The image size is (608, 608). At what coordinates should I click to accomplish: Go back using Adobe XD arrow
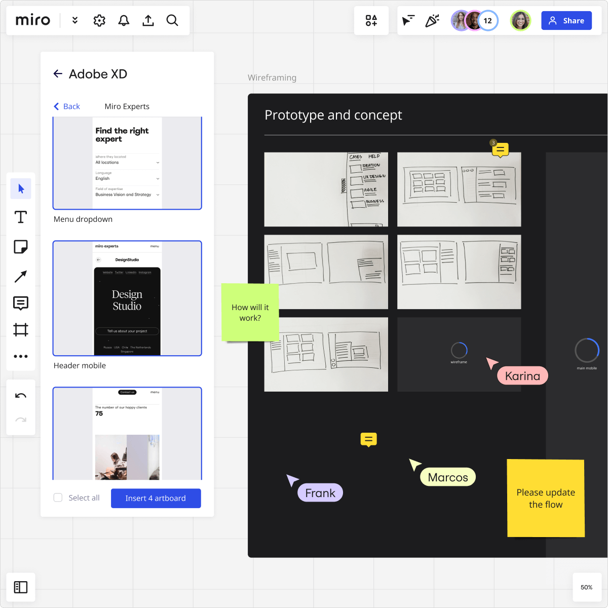coord(58,74)
